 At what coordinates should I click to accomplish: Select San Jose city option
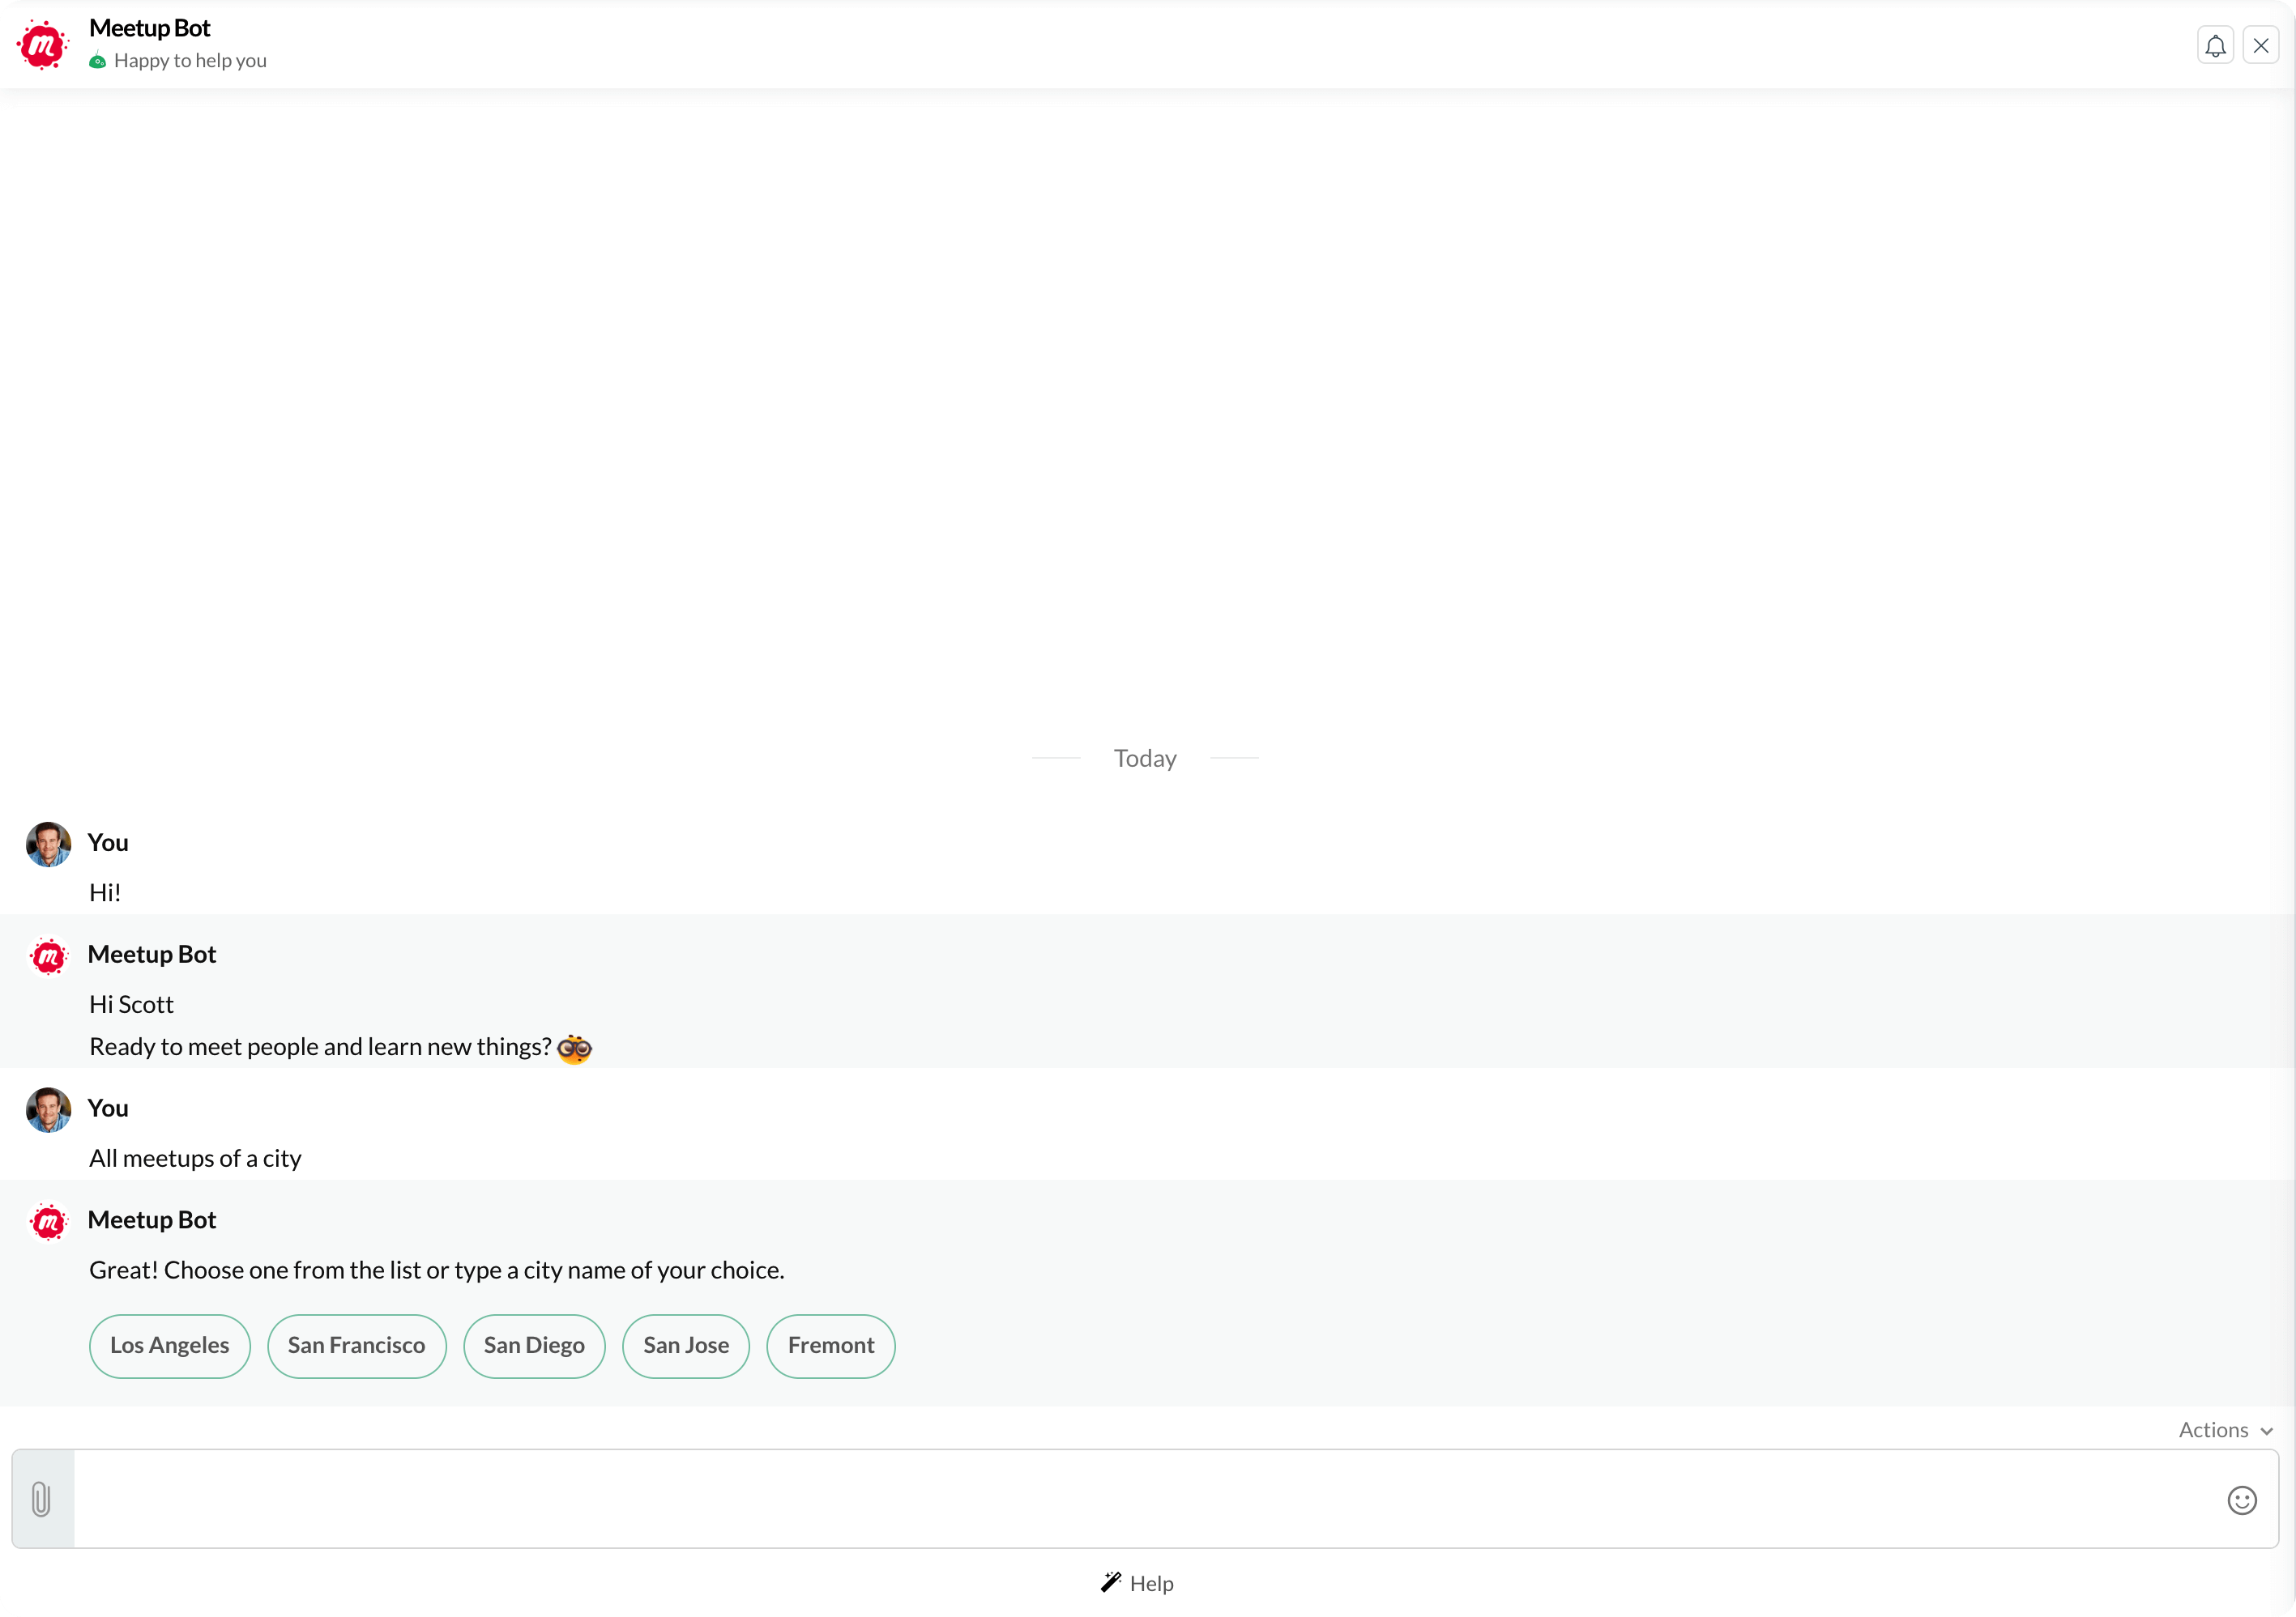[x=685, y=1346]
